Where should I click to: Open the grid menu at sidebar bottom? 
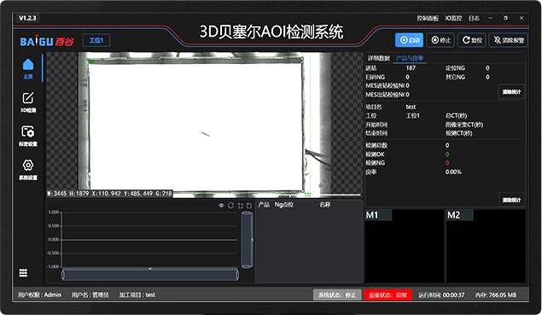click(x=23, y=273)
